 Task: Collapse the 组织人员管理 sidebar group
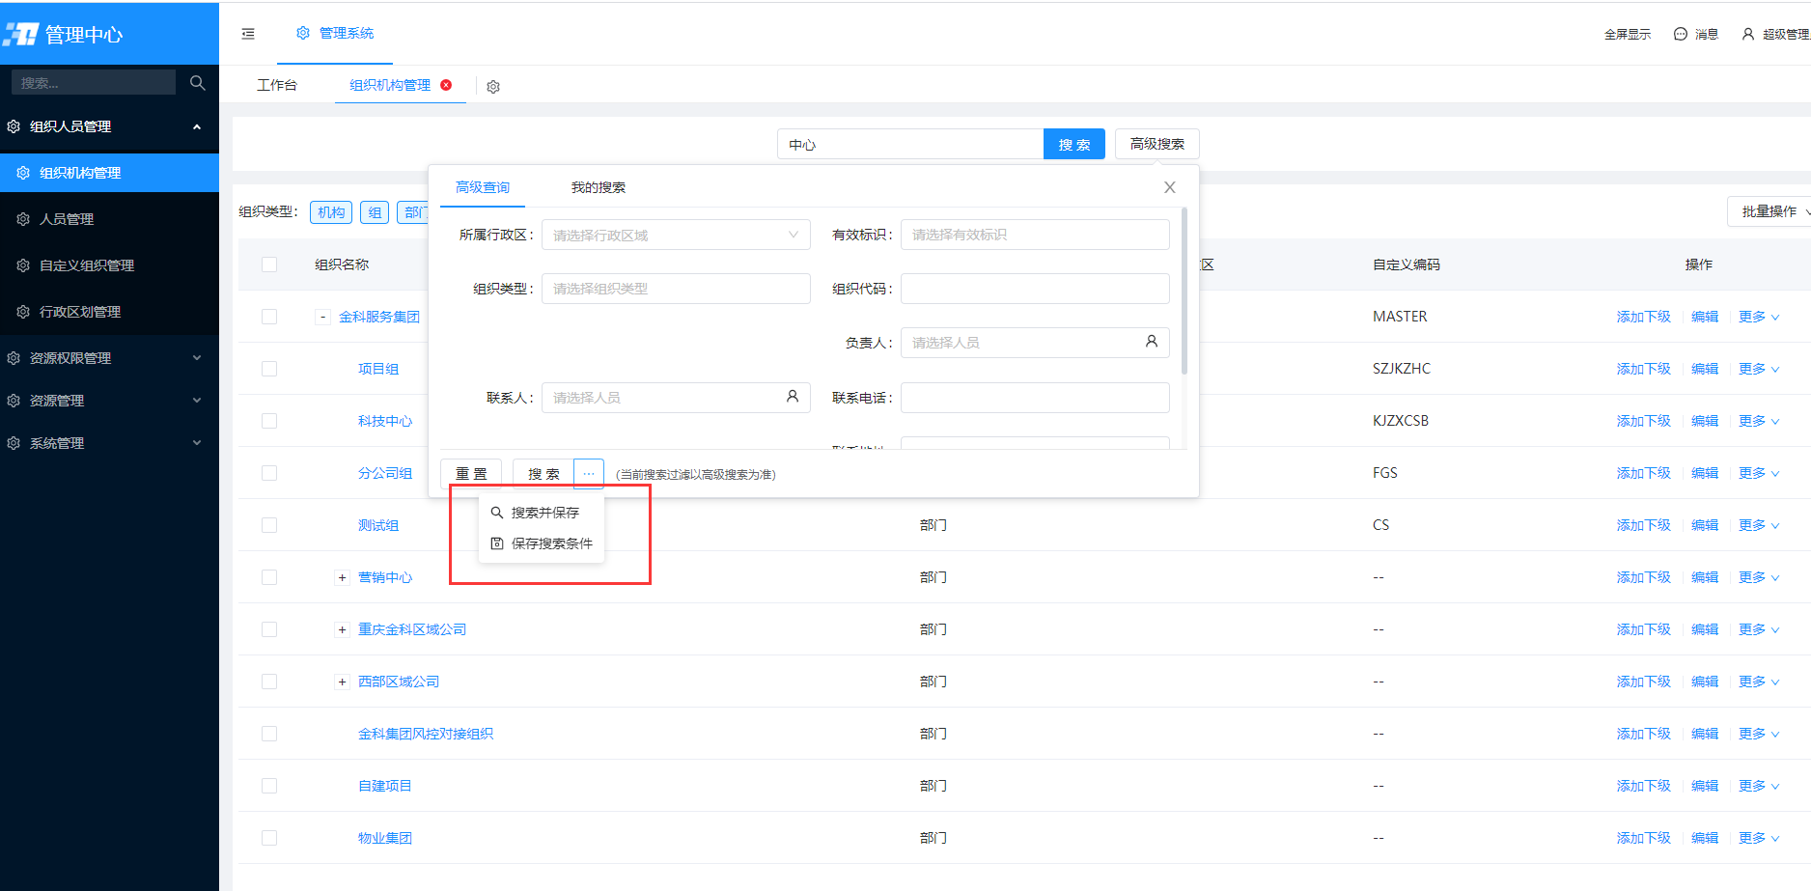pyautogui.click(x=109, y=126)
